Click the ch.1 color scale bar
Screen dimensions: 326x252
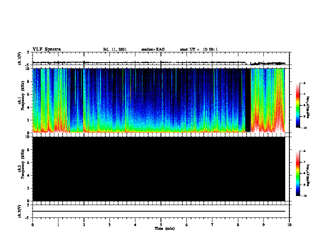pos(298,105)
